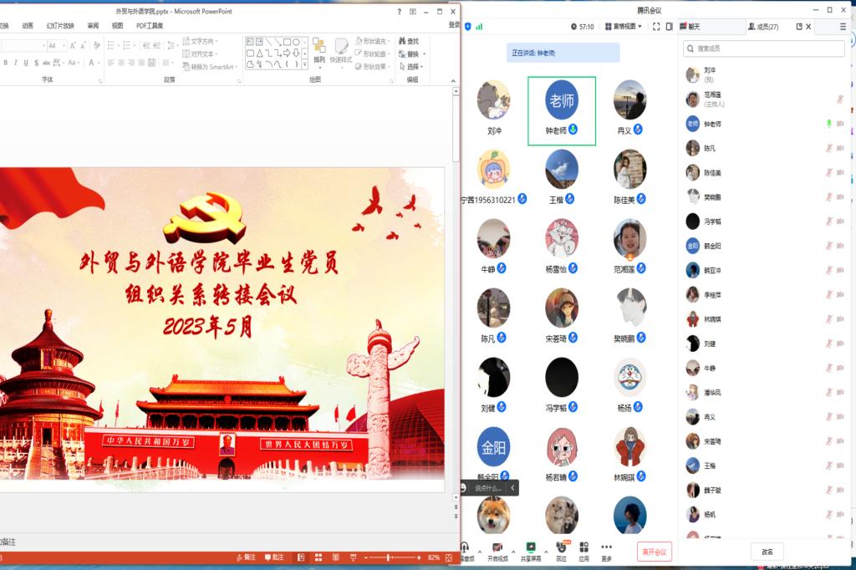Expand share screen options arrow
This screenshot has height=570, width=856.
click(x=546, y=552)
